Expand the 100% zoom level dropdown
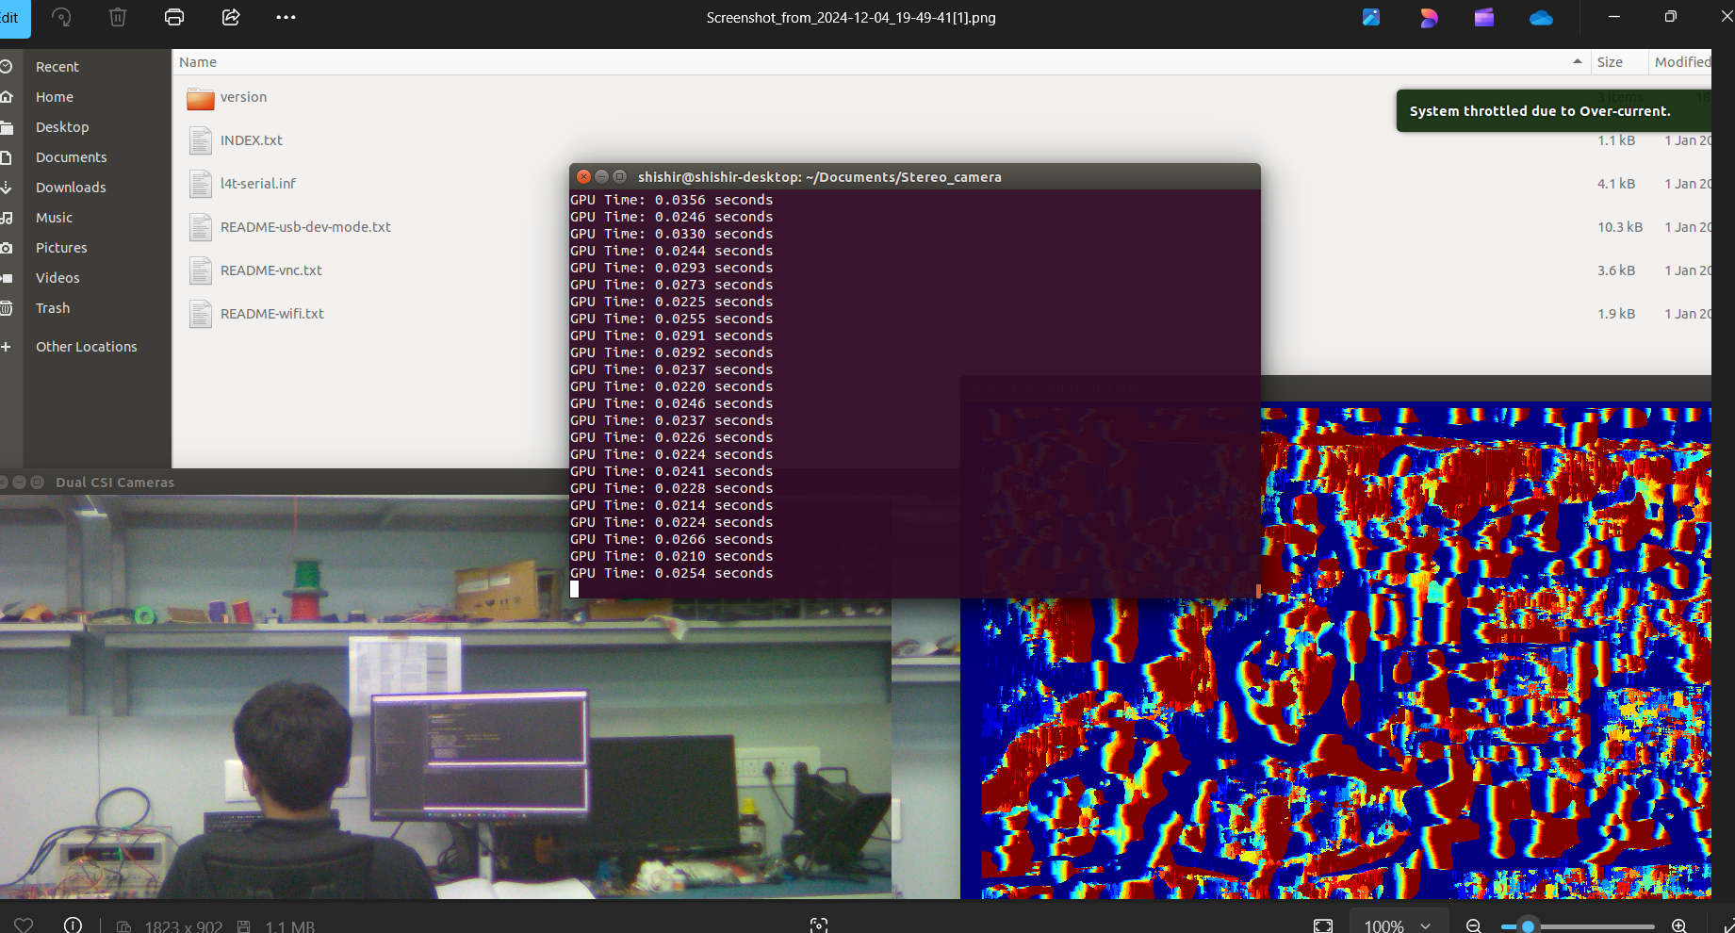The width and height of the screenshot is (1735, 933). click(1398, 925)
